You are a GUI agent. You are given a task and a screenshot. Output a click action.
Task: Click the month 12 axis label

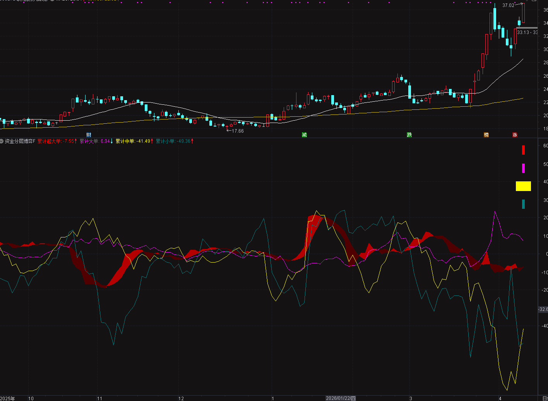click(x=181, y=399)
